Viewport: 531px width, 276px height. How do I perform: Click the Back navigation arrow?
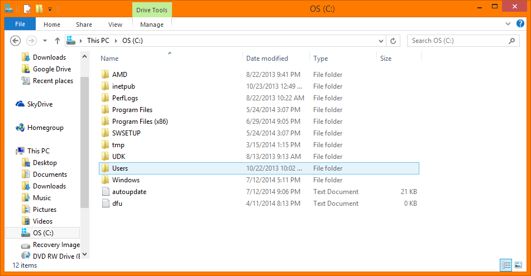pos(16,41)
